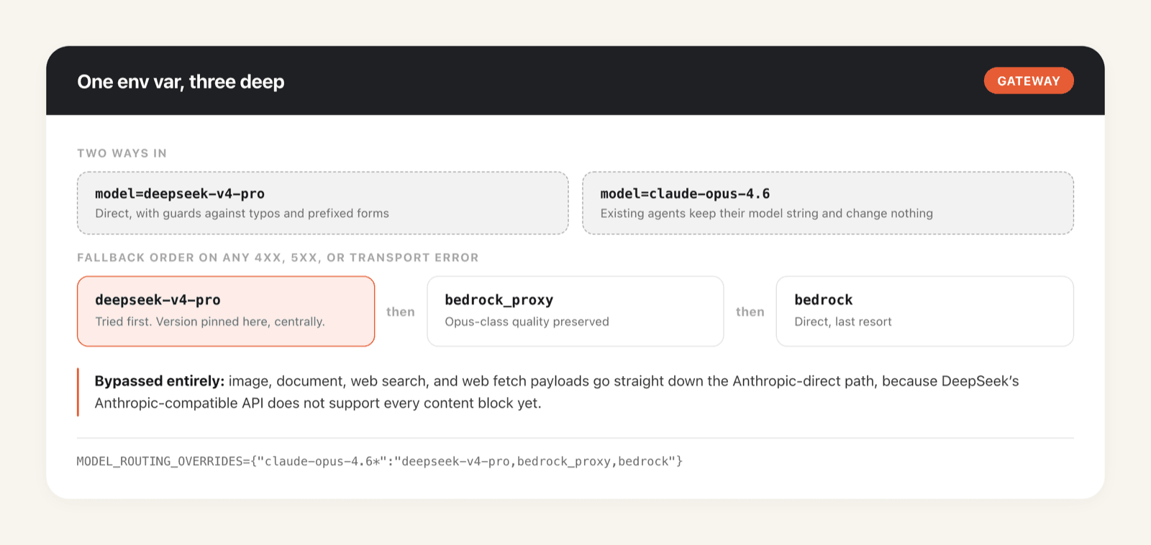Click 'Opus-class quality preserved' text
This screenshot has height=545, width=1151.
527,321
